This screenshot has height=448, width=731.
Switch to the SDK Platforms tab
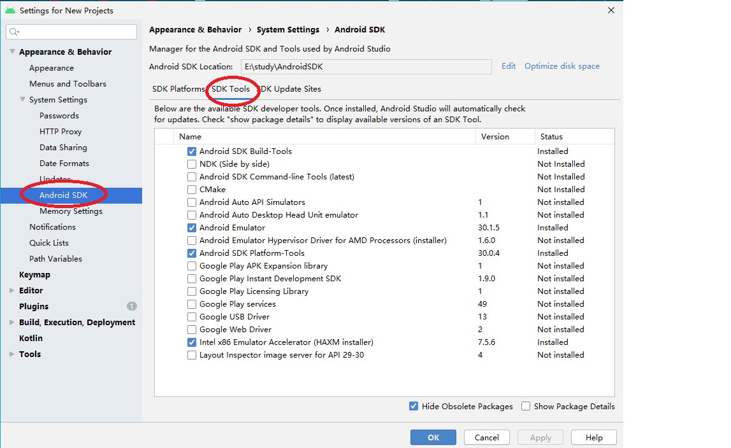click(x=178, y=89)
